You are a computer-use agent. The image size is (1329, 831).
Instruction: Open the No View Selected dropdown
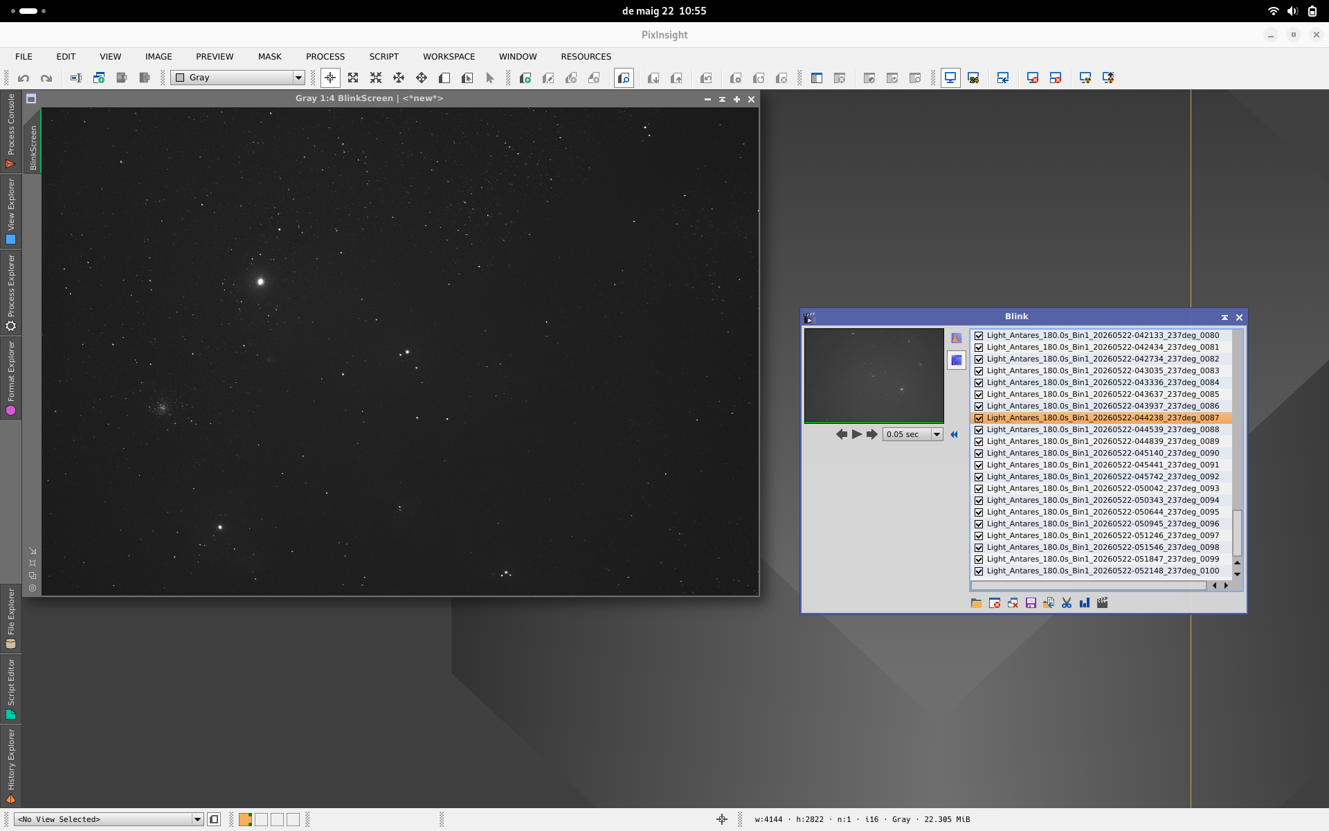tap(109, 819)
